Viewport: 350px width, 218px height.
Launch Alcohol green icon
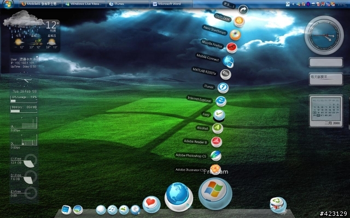(218, 128)
